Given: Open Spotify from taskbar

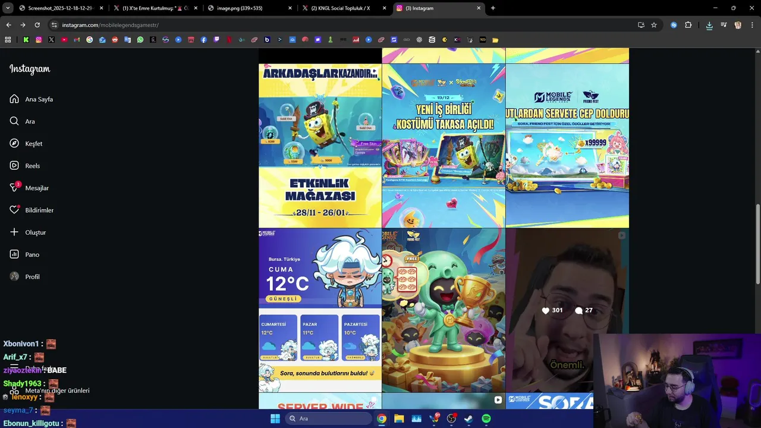Looking at the screenshot, I should click(486, 418).
